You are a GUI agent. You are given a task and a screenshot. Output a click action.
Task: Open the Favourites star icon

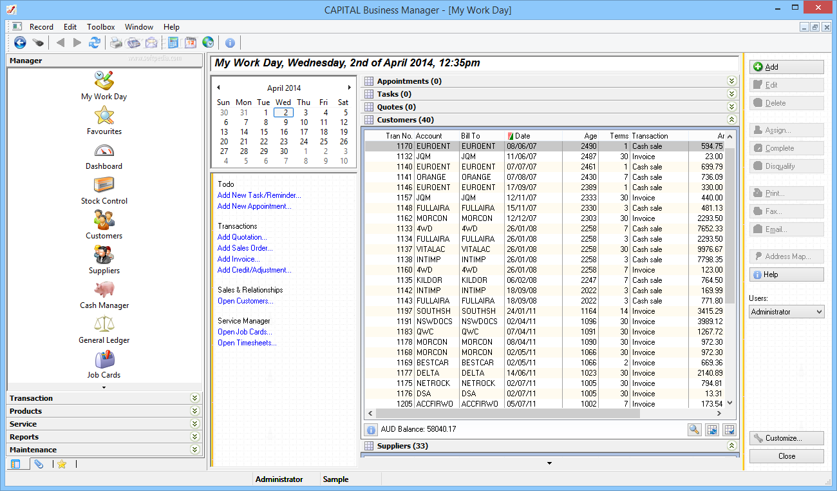[104, 120]
